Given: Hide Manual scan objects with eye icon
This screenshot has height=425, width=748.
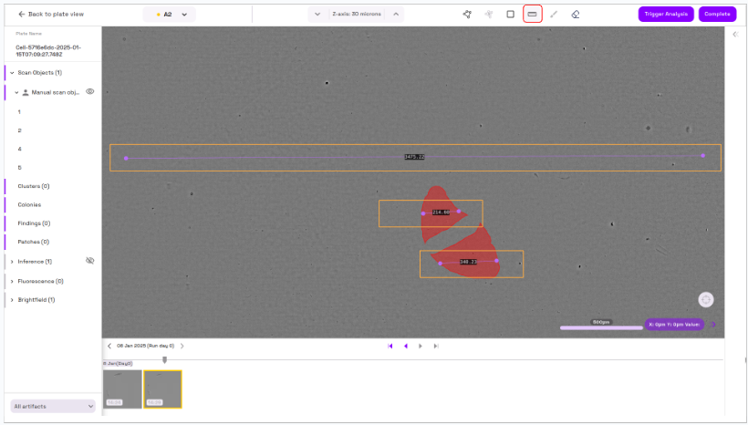Looking at the screenshot, I should tap(90, 92).
